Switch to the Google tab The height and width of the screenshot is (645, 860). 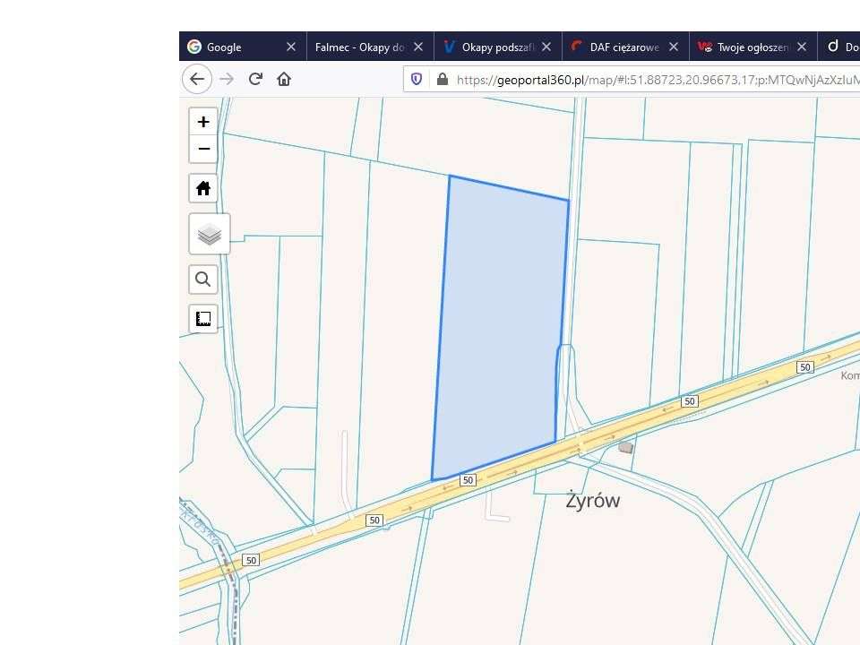243,47
